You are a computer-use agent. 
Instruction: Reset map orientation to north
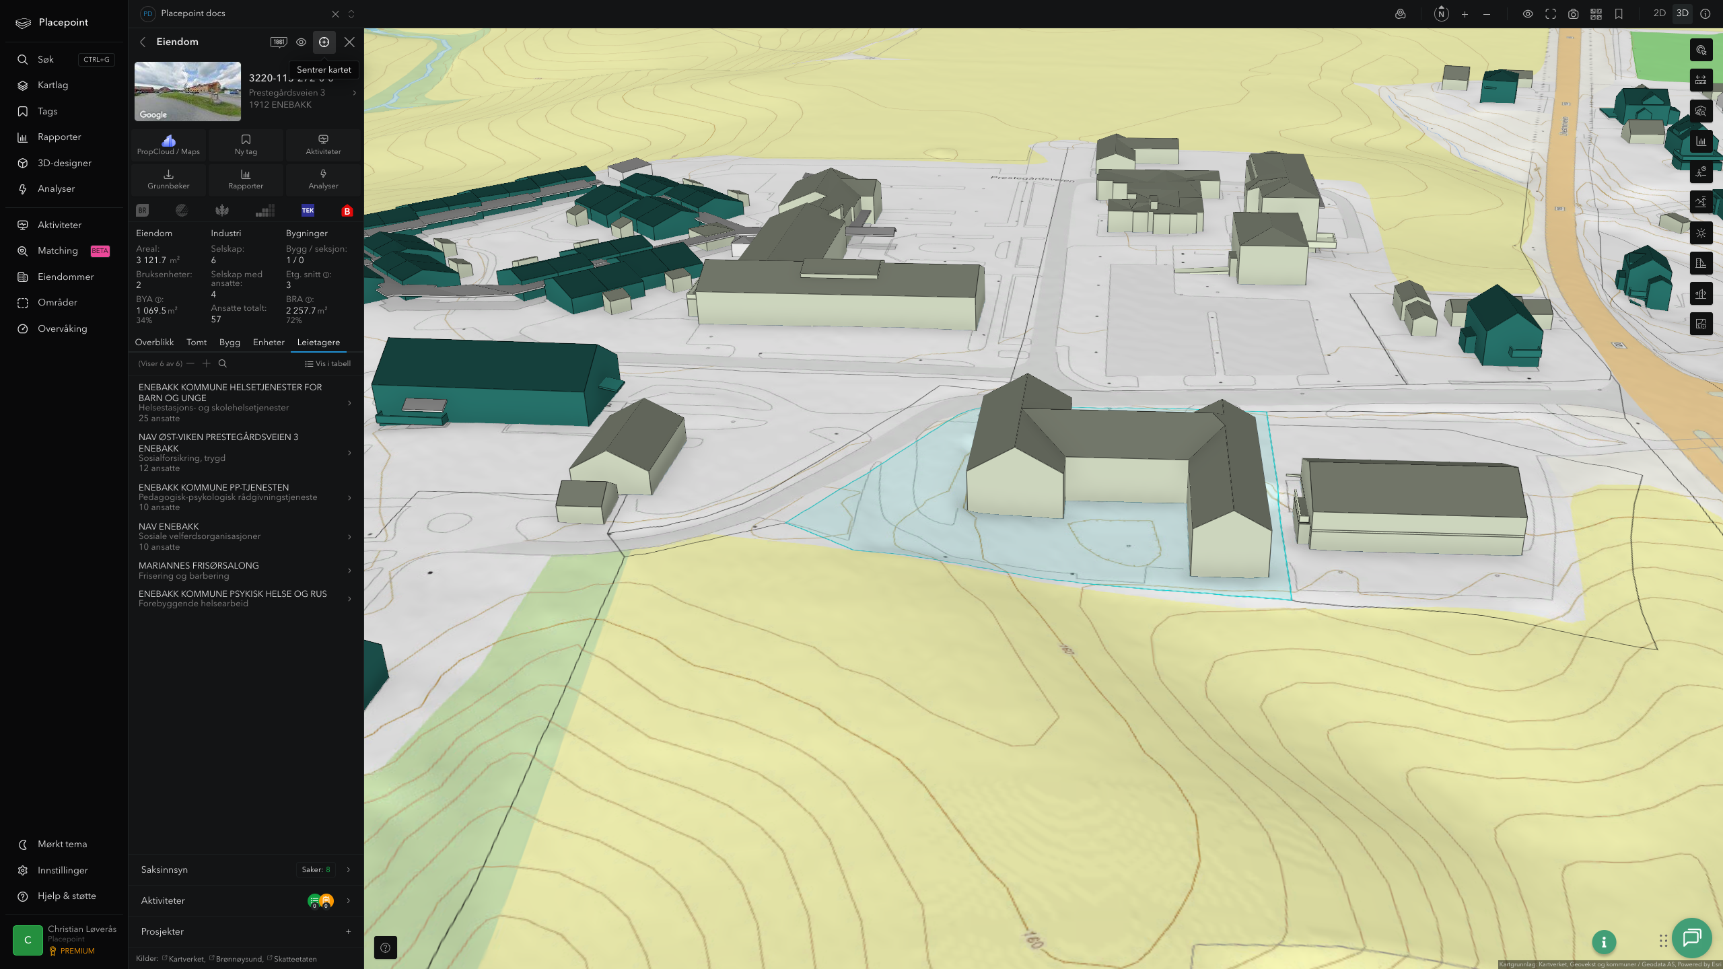click(1441, 13)
